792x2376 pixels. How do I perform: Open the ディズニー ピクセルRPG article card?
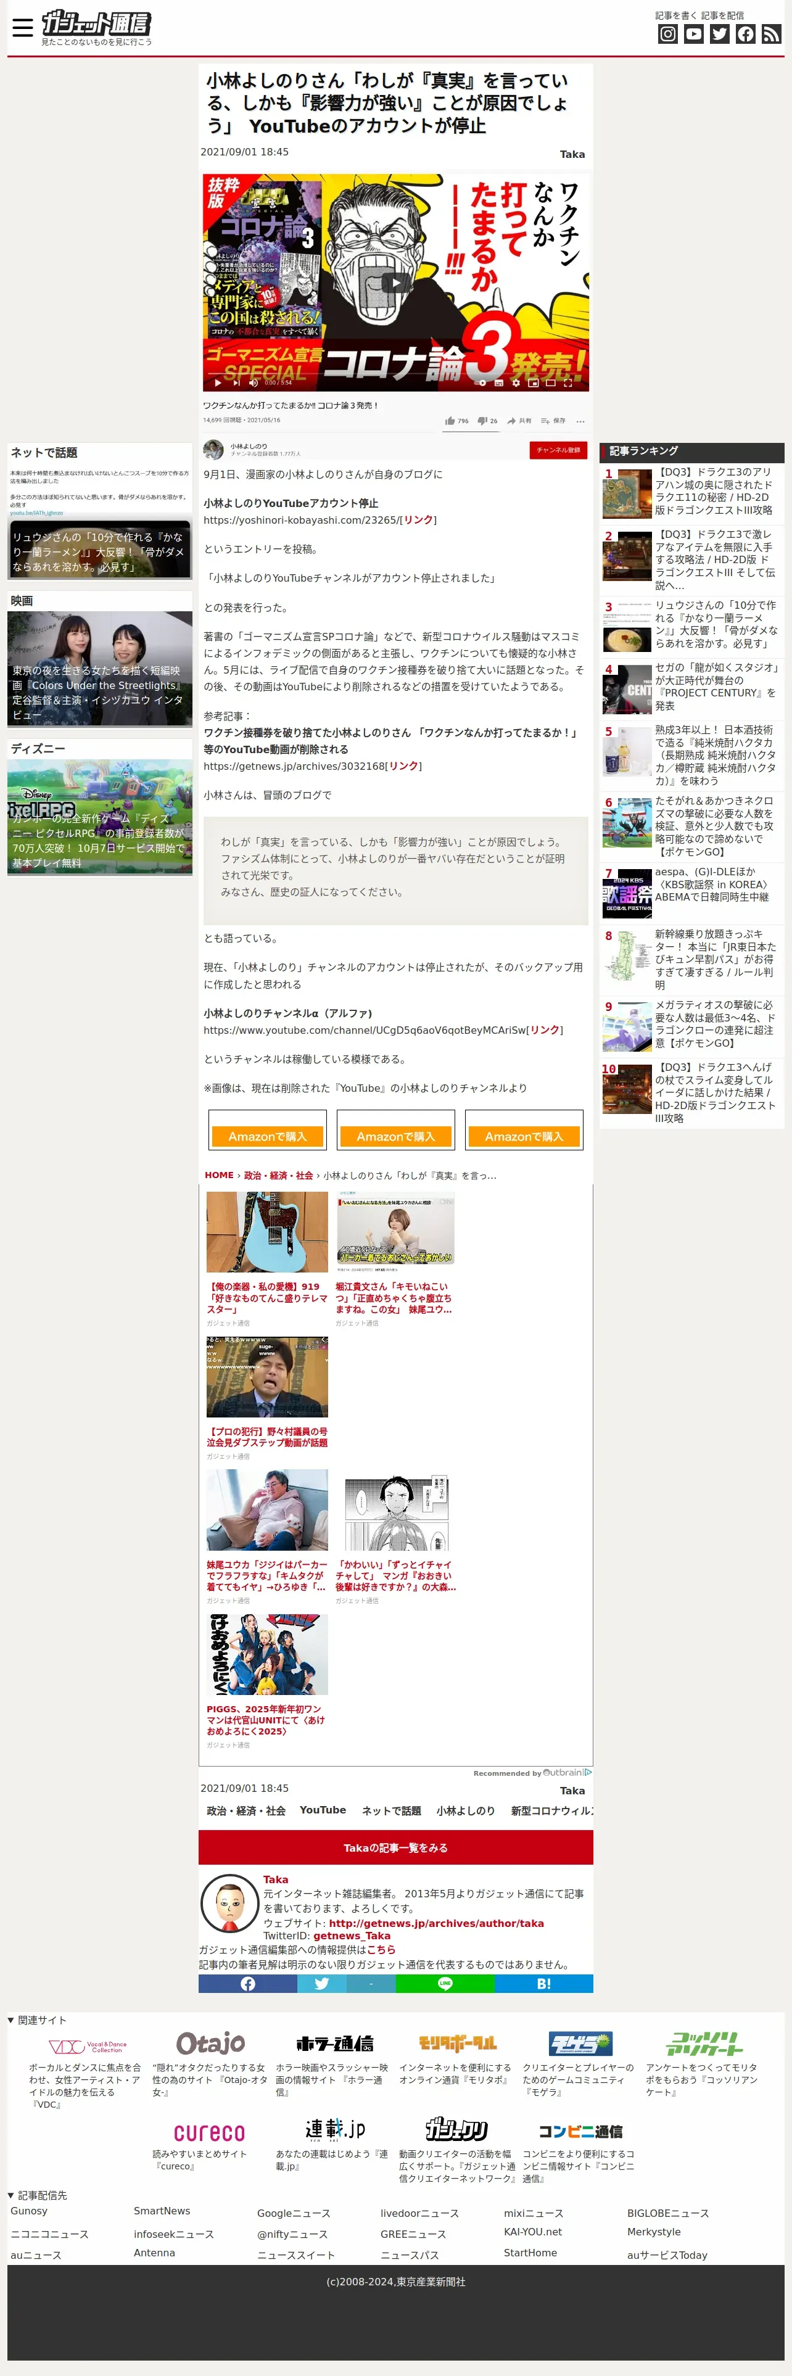pos(99,816)
